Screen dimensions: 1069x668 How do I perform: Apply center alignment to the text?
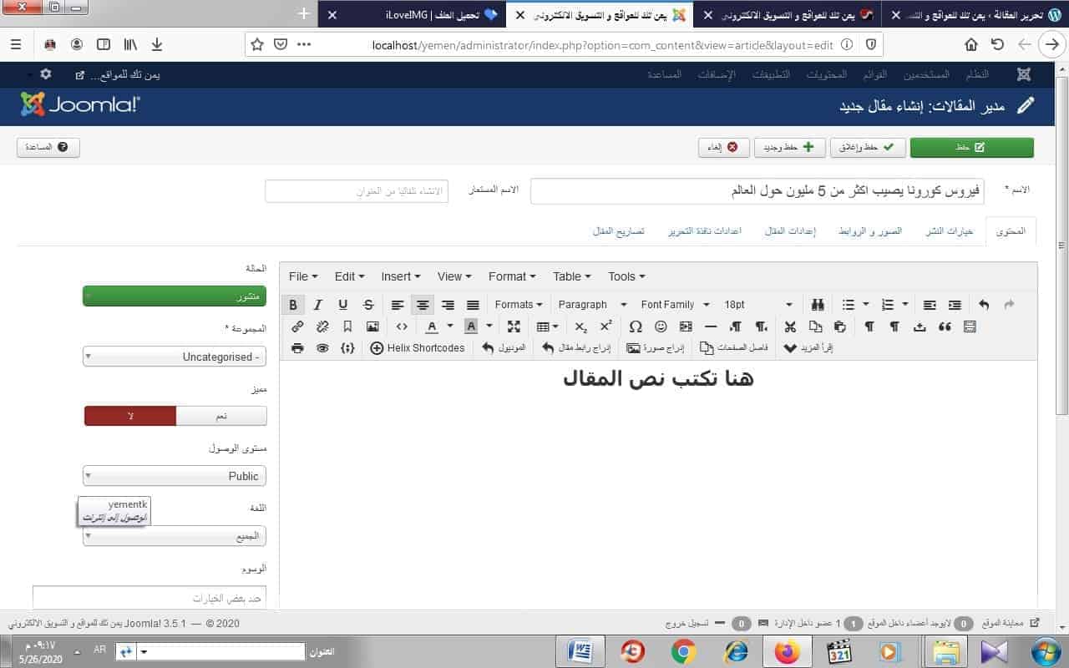[423, 305]
